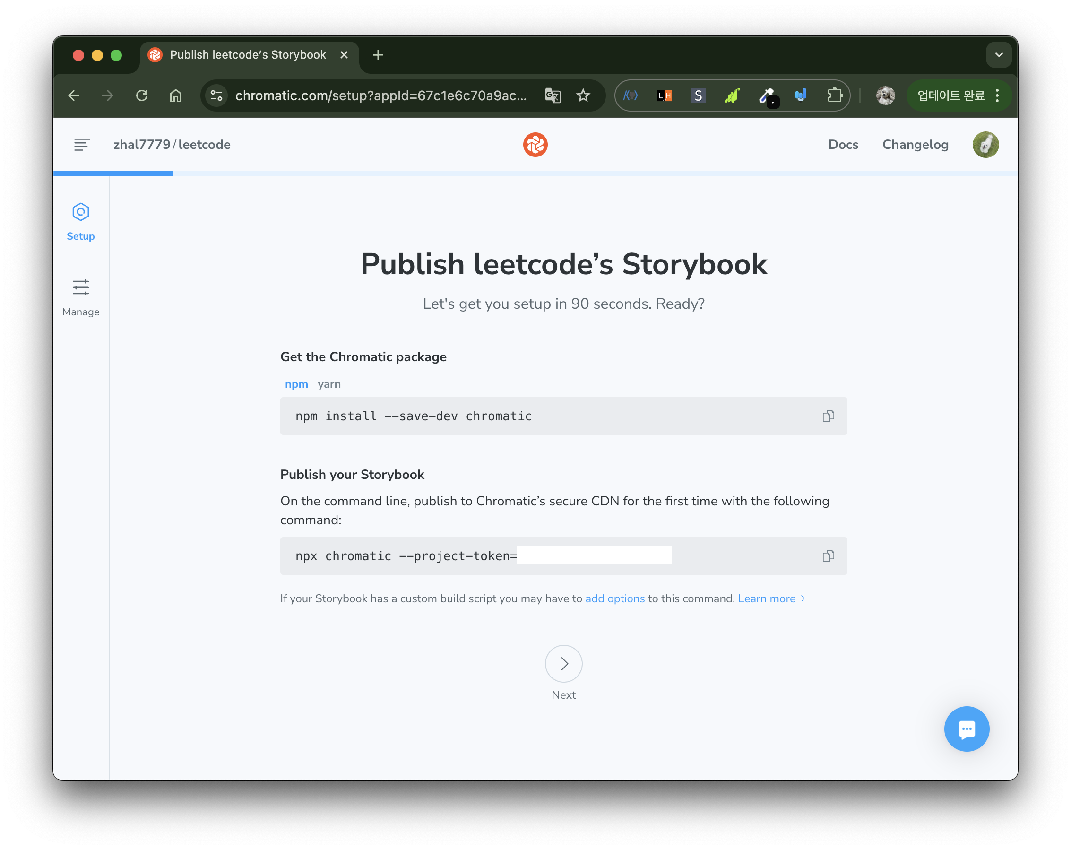This screenshot has width=1071, height=850.
Task: Click the Chromatic logo in header
Action: point(535,145)
